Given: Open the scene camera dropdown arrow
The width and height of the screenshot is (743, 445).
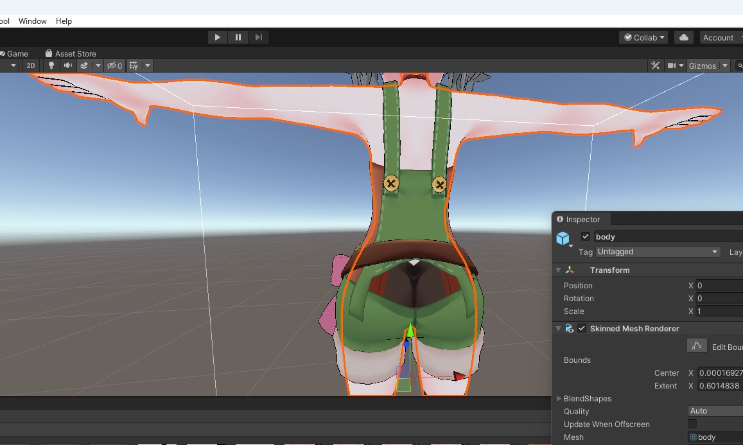Looking at the screenshot, I should [681, 65].
